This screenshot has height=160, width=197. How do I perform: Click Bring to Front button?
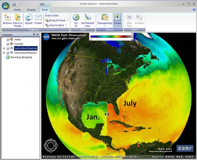click(55, 20)
